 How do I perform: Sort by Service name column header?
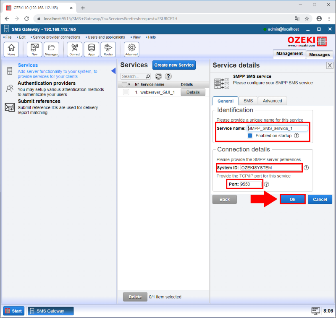tap(152, 84)
